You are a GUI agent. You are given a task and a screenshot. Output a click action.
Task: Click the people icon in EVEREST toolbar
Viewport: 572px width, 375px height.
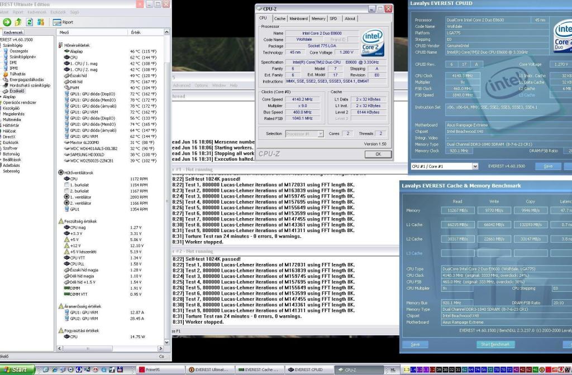pos(40,22)
